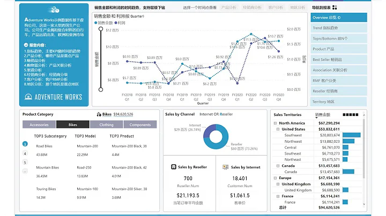Click the top handle of chart range slider
The width and height of the screenshot is (386, 216).
click(101, 29)
